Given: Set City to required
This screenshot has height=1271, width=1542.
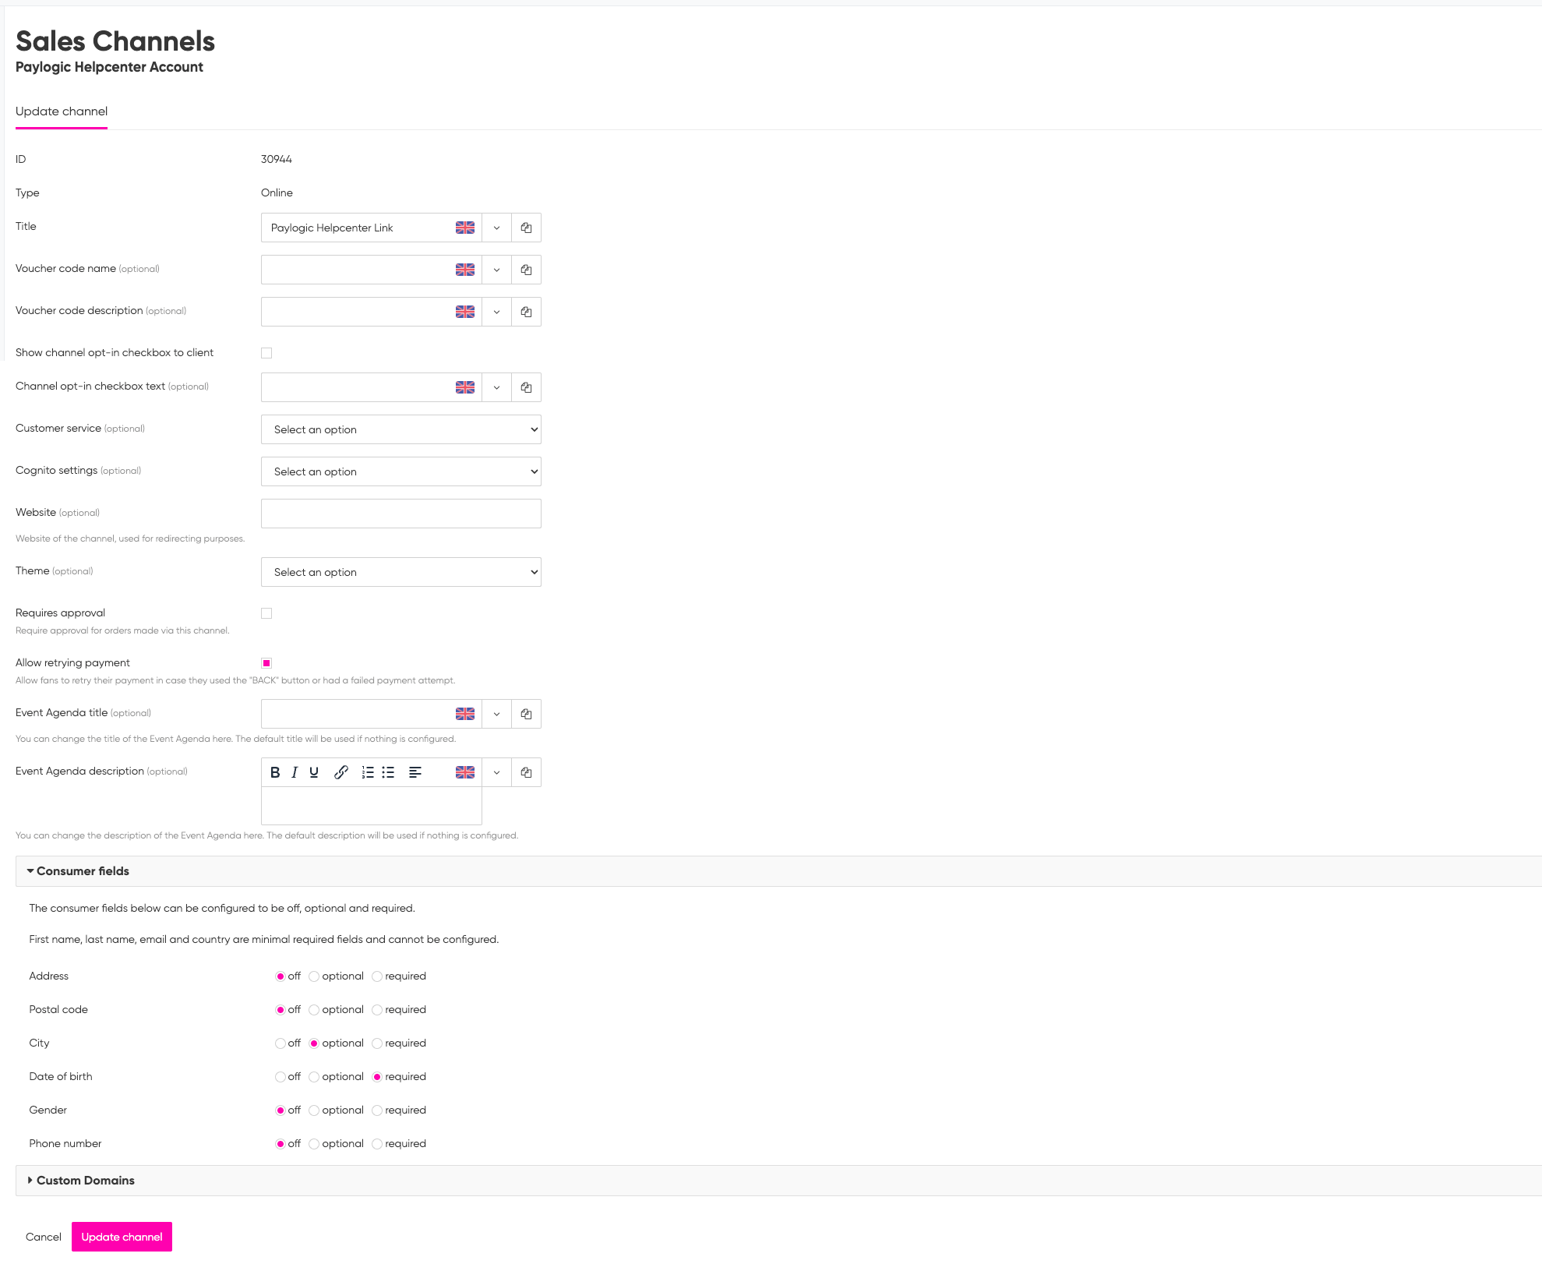Looking at the screenshot, I should click(377, 1043).
